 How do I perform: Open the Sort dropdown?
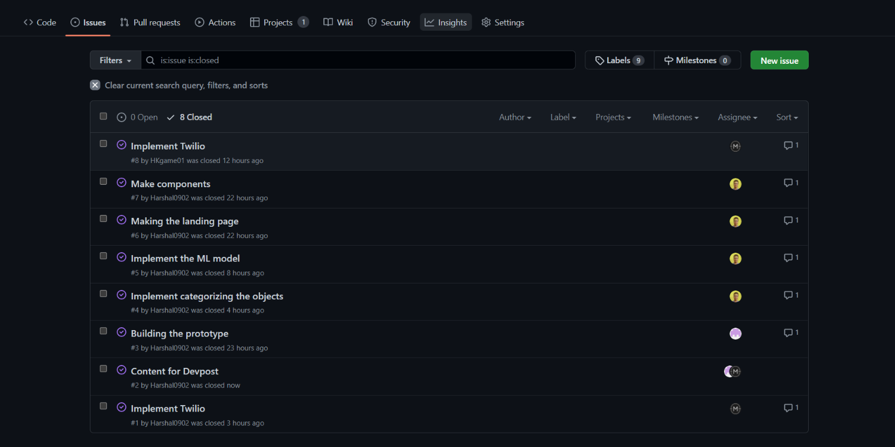tap(787, 118)
